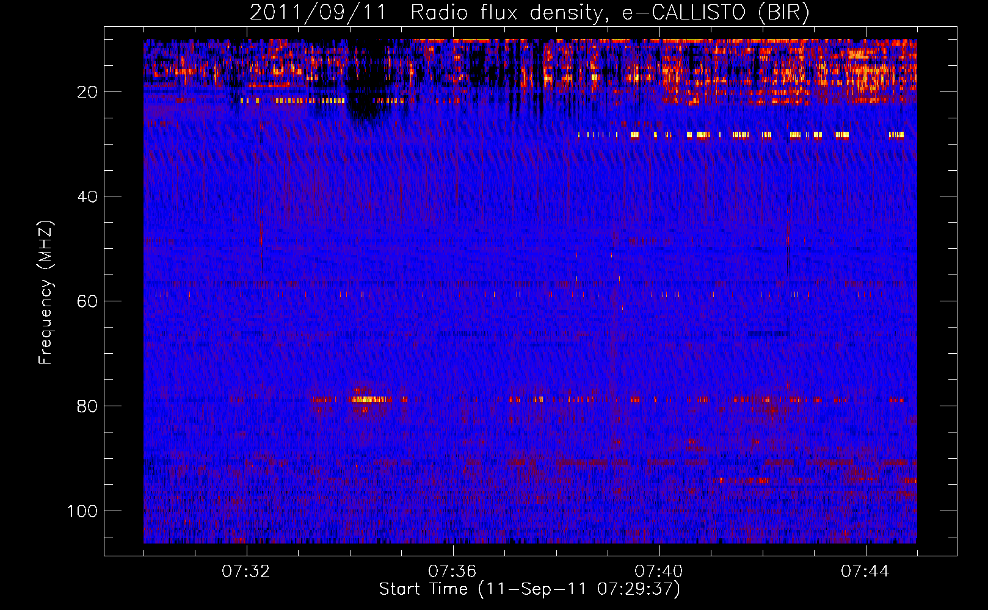Click the 07:40 time tick label
Viewport: 988px width, 610px height.
pos(659,572)
